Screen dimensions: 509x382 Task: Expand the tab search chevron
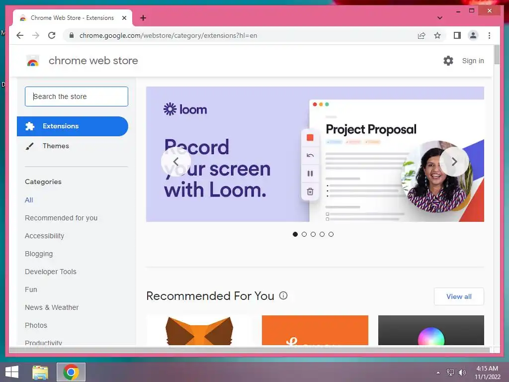[439, 18]
